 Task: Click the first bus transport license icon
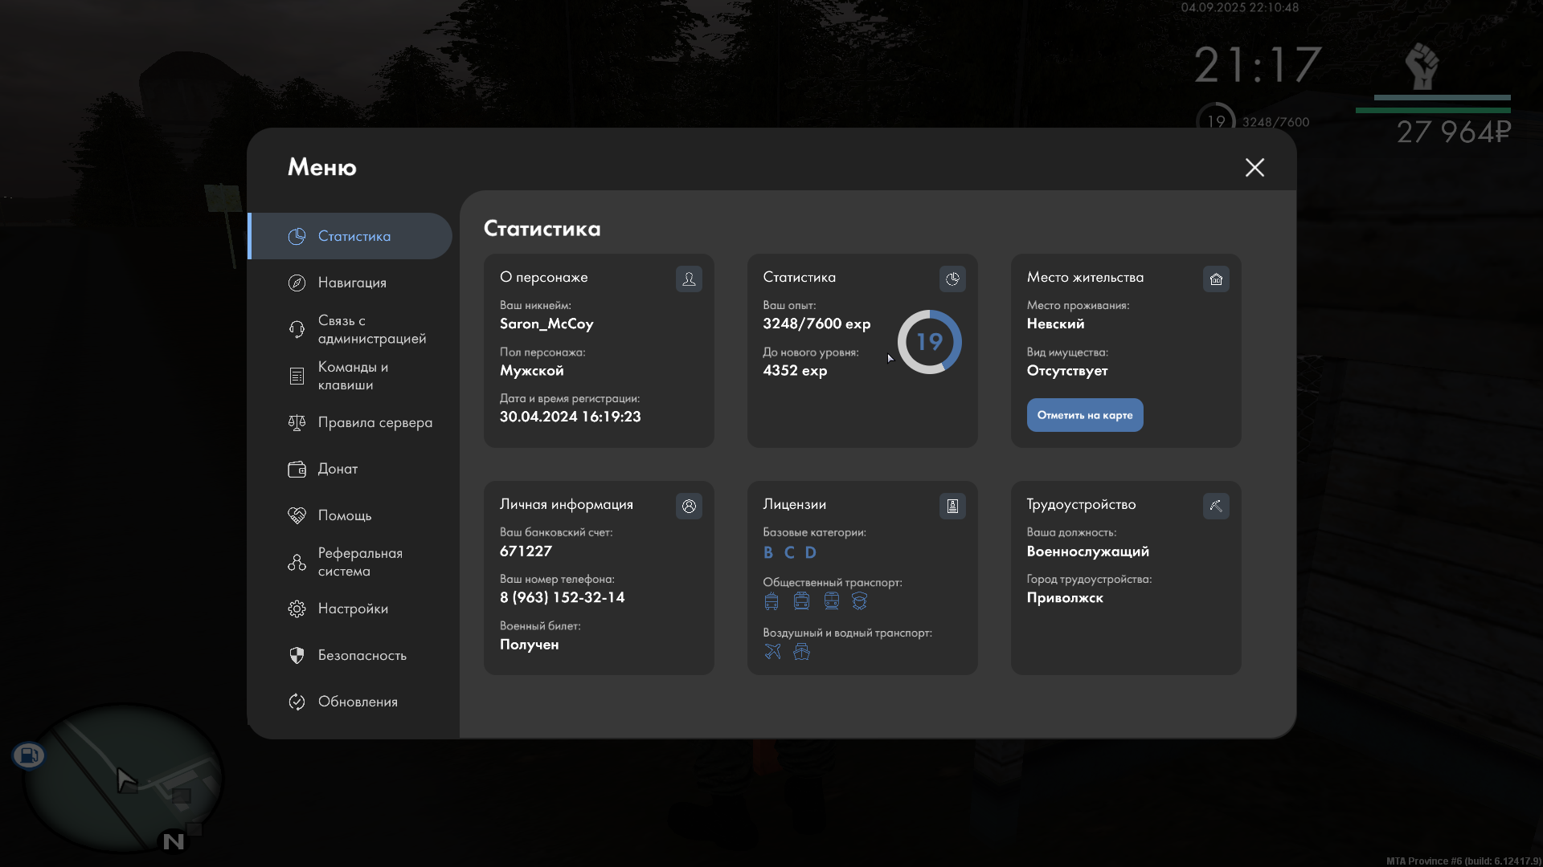[x=771, y=601]
